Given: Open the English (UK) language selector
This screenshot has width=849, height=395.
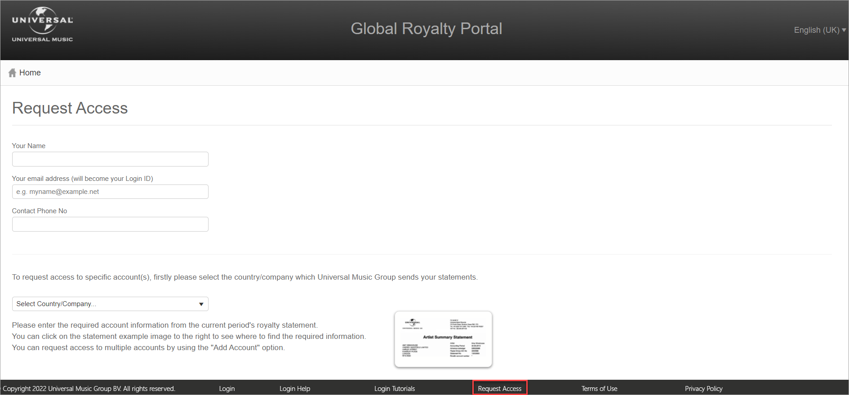Looking at the screenshot, I should pos(819,30).
